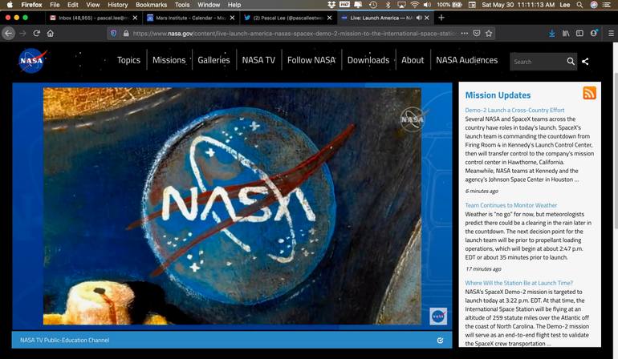Screen dimensions: 618x359
Task: Open the NASA TV navigation menu
Action: 258,60
